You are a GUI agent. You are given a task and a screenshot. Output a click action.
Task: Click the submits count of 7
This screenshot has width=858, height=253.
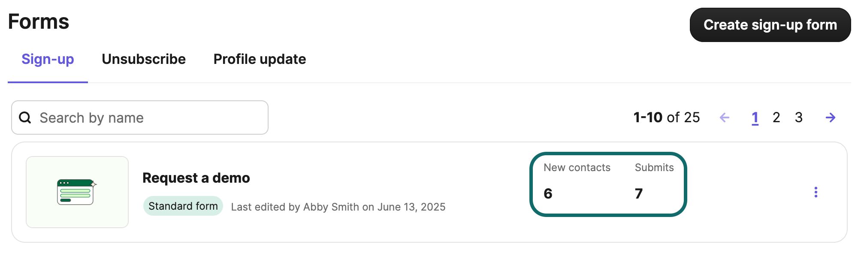pos(639,194)
